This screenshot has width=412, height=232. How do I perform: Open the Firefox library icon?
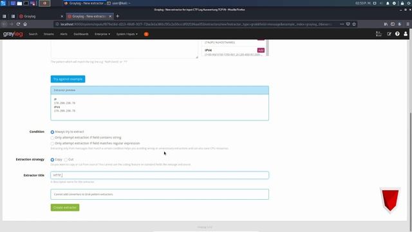click(x=386, y=24)
